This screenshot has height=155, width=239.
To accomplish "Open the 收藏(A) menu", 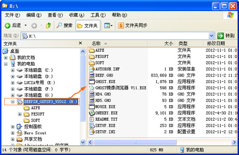I will (x=76, y=15).
